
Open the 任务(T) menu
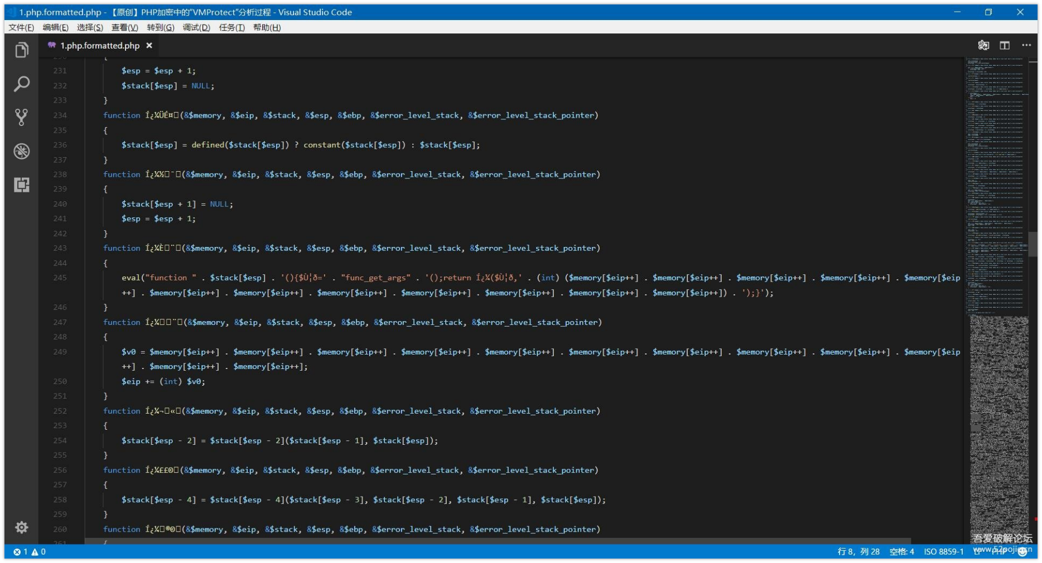coord(231,27)
